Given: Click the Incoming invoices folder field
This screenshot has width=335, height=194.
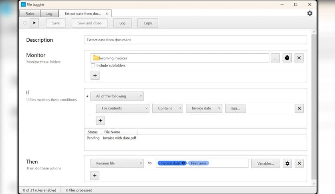Looking at the screenshot, I should tap(180, 58).
